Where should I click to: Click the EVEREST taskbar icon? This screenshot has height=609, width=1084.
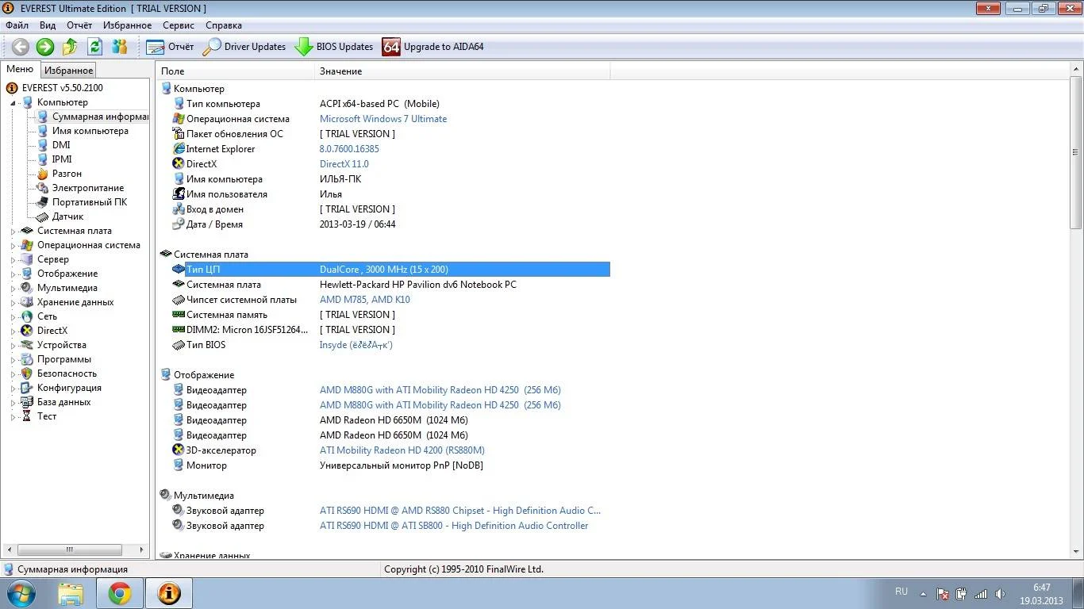(x=169, y=593)
